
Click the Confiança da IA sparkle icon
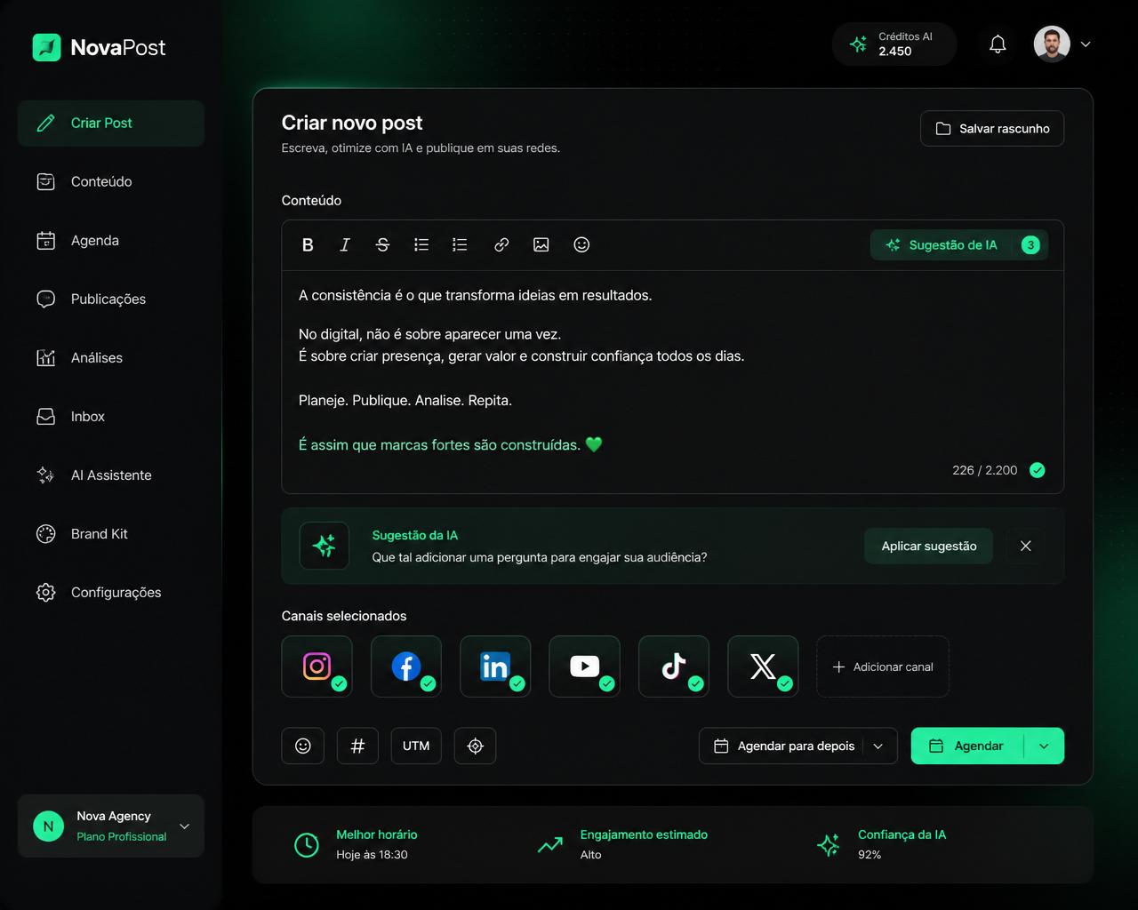pyautogui.click(x=828, y=845)
